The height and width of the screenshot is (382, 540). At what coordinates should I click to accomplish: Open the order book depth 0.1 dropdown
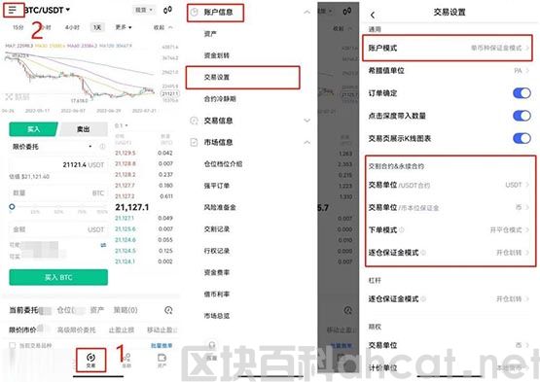(122, 126)
